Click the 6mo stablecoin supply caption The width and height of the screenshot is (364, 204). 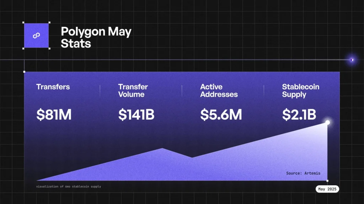69,186
